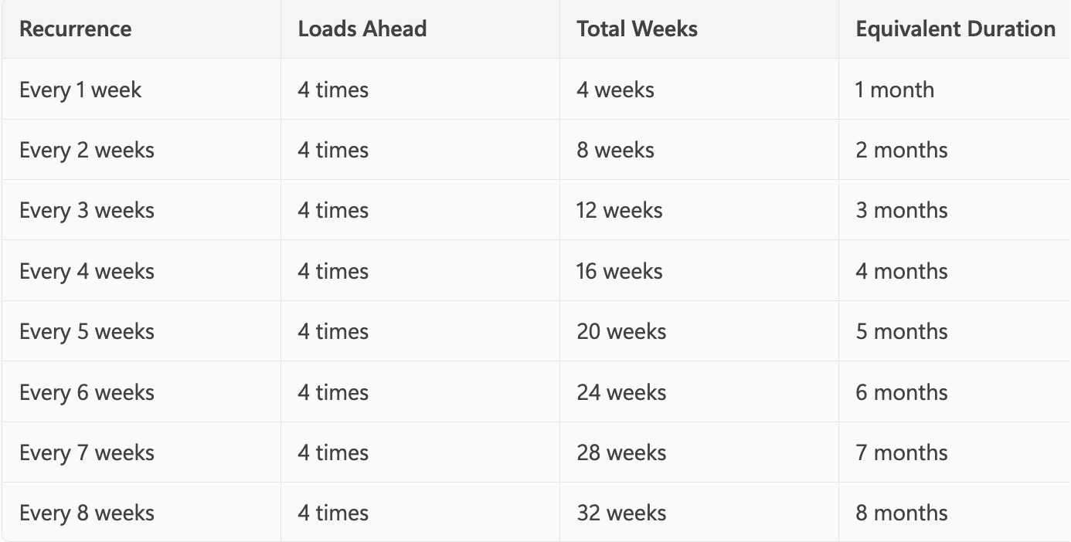Select the "Every 2 weeks" cell
This screenshot has height=542, width=1071.
pos(87,150)
